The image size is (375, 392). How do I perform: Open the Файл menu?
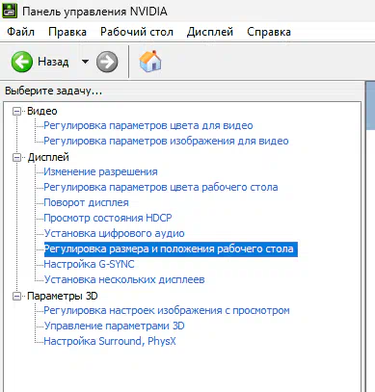click(x=20, y=32)
